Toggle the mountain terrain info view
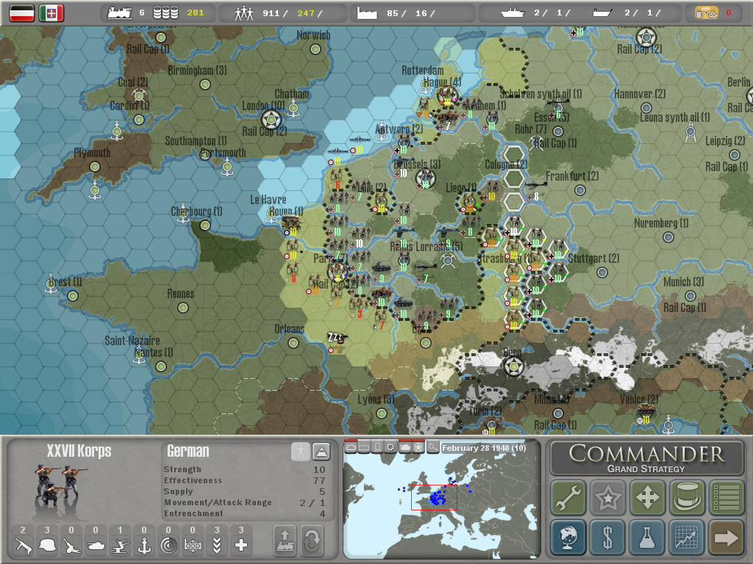Viewport: 753px width, 564px height. click(321, 452)
